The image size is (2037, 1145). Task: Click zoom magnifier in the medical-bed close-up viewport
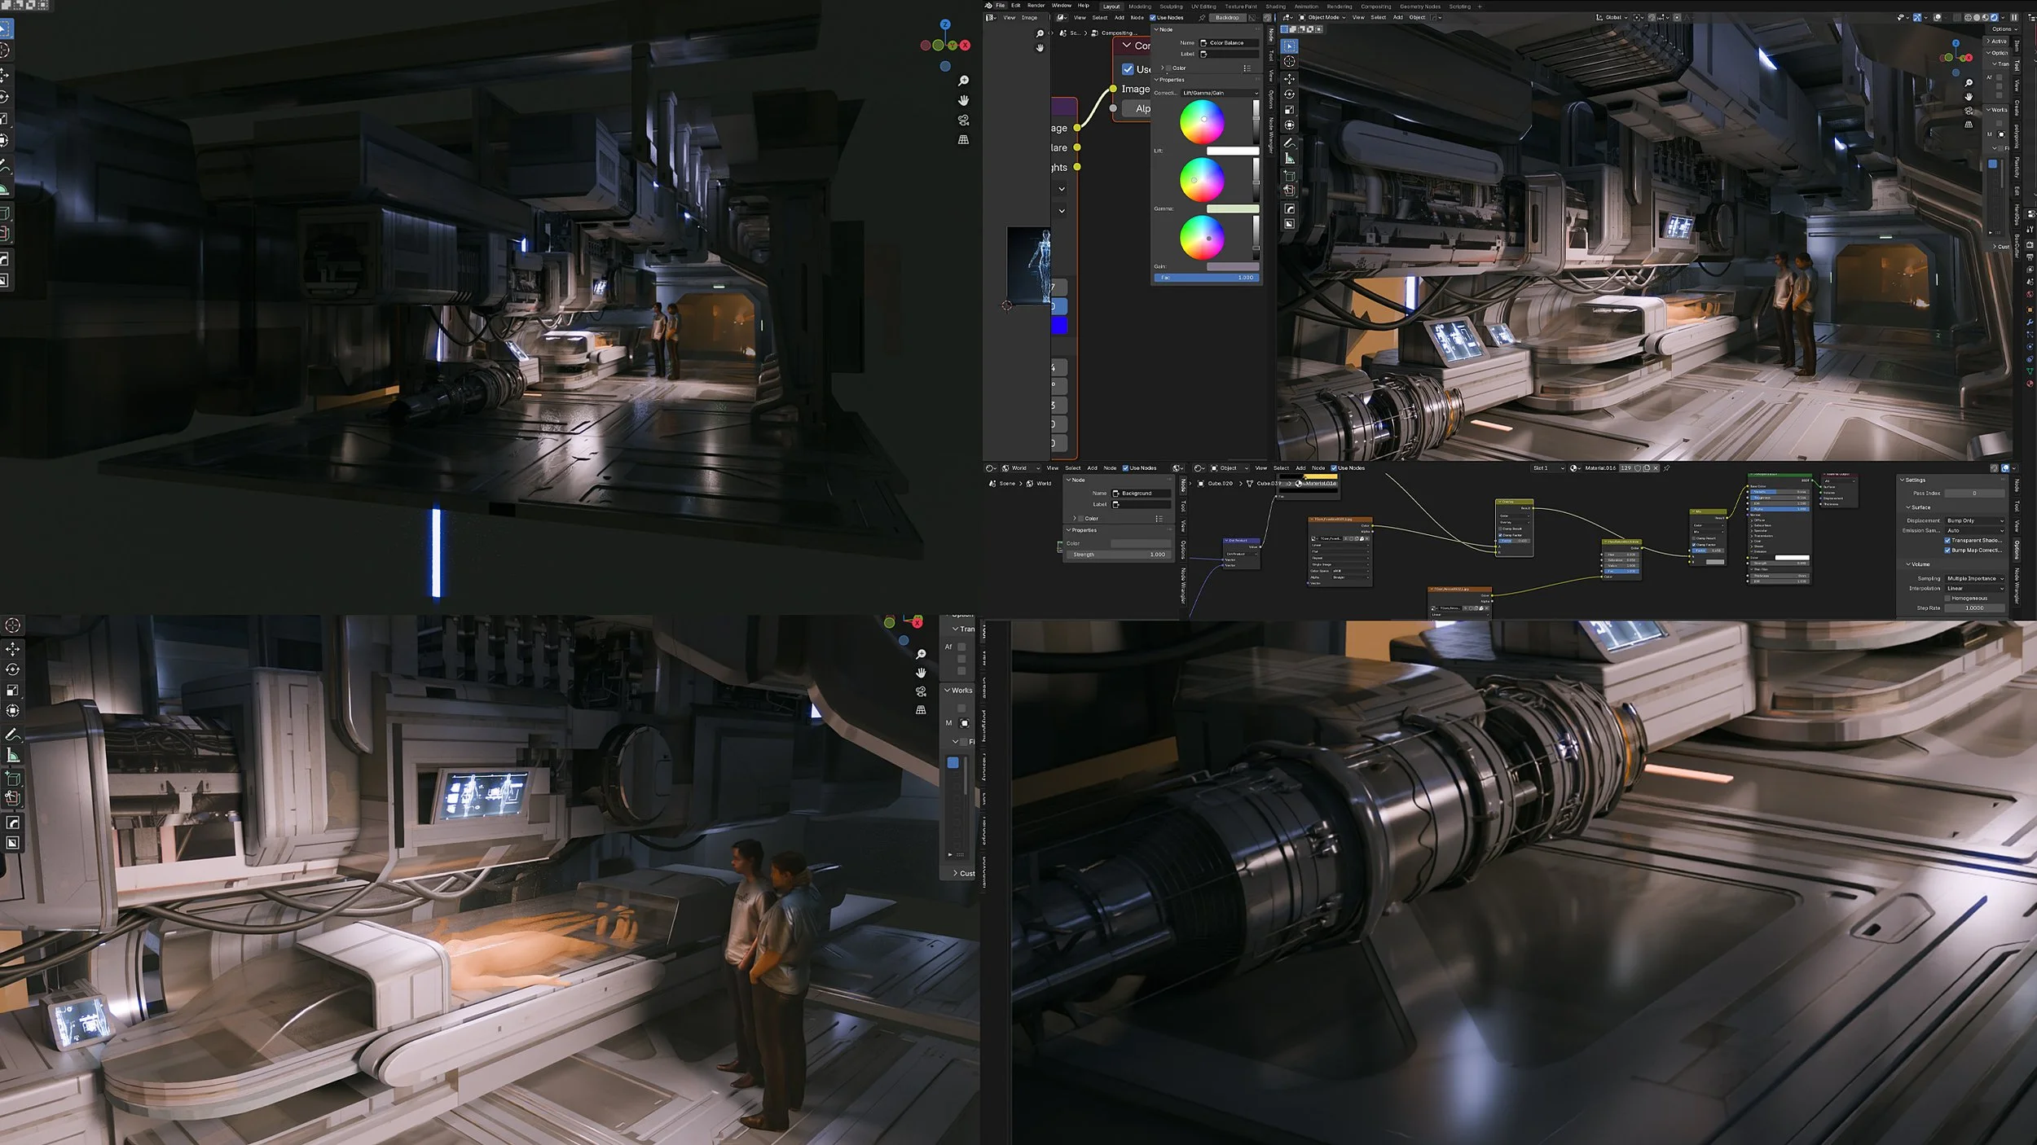pos(921,654)
